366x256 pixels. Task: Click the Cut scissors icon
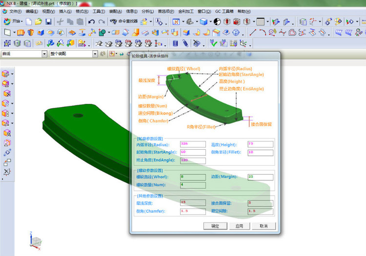point(60,21)
